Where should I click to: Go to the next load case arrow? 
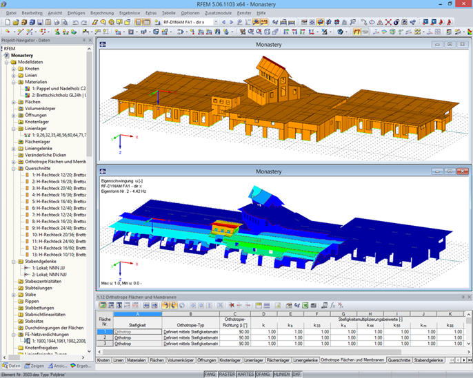[x=232, y=22]
